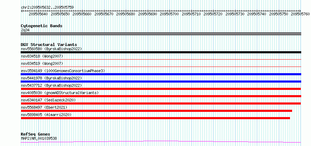Image resolution: width=311 pixels, height=146 pixels.
Task: Click nsv5568497 (Ebert2021) label
Action: [44, 107]
